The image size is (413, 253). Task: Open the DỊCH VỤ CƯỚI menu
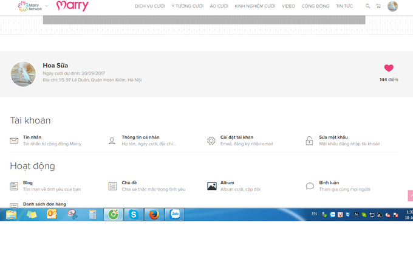coord(150,6)
